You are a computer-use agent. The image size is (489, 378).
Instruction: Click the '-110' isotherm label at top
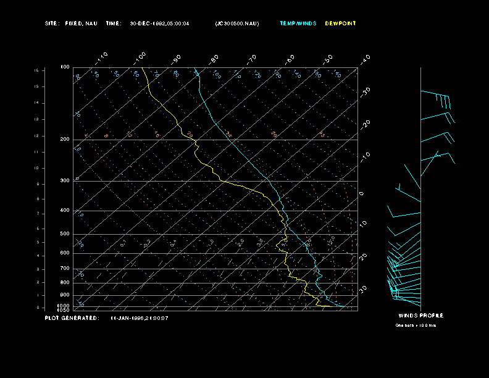[x=101, y=58]
